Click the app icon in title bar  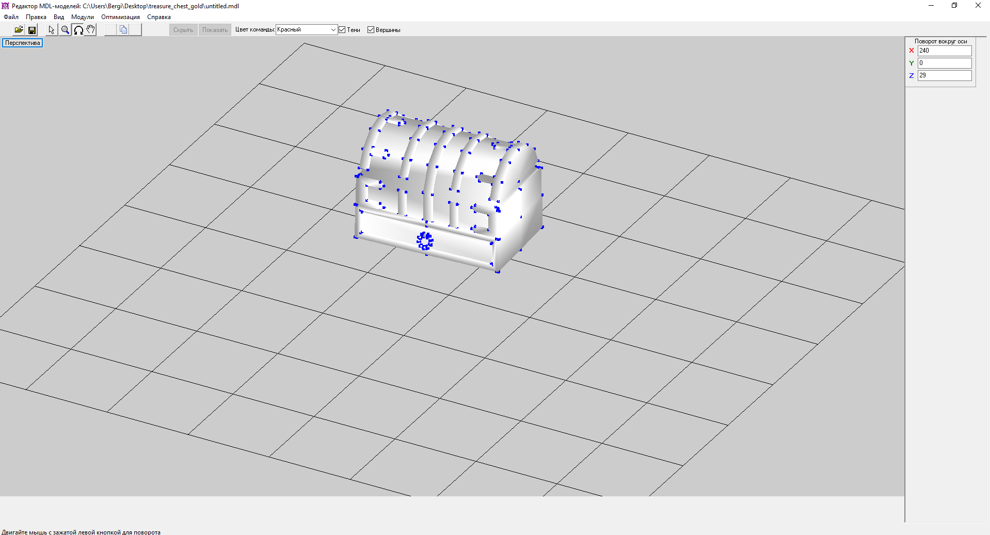[x=6, y=6]
